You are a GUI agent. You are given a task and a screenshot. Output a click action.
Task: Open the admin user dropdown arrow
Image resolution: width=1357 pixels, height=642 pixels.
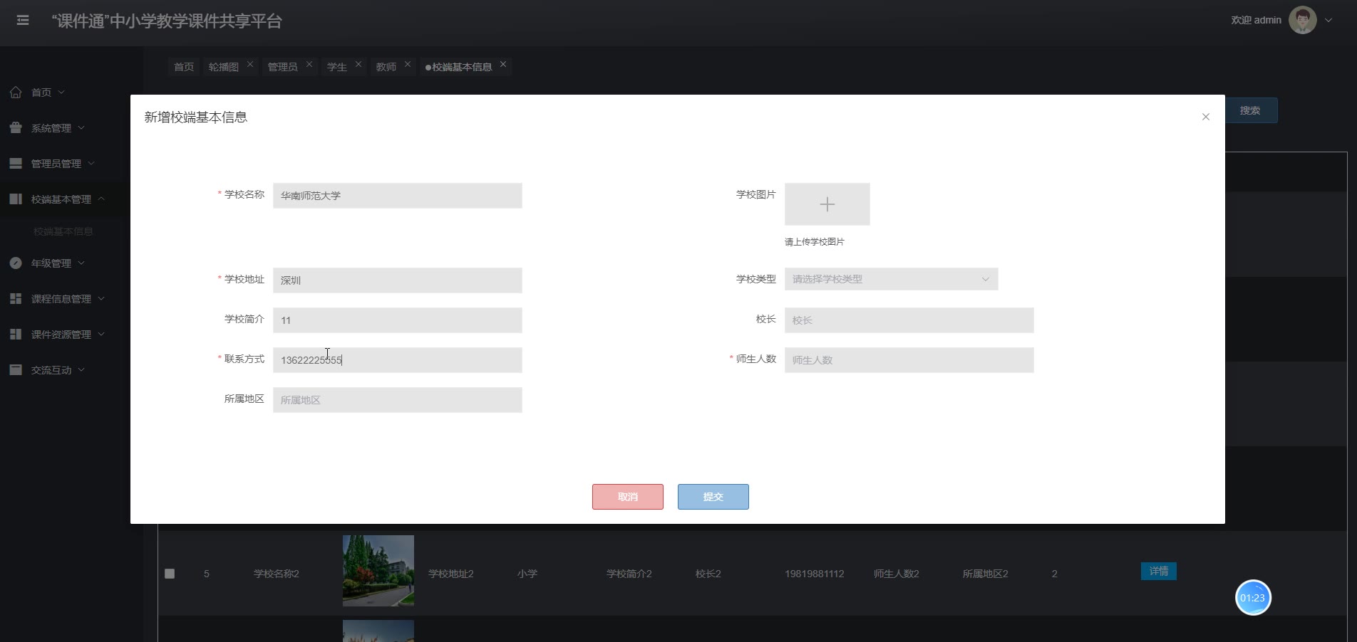(1328, 20)
